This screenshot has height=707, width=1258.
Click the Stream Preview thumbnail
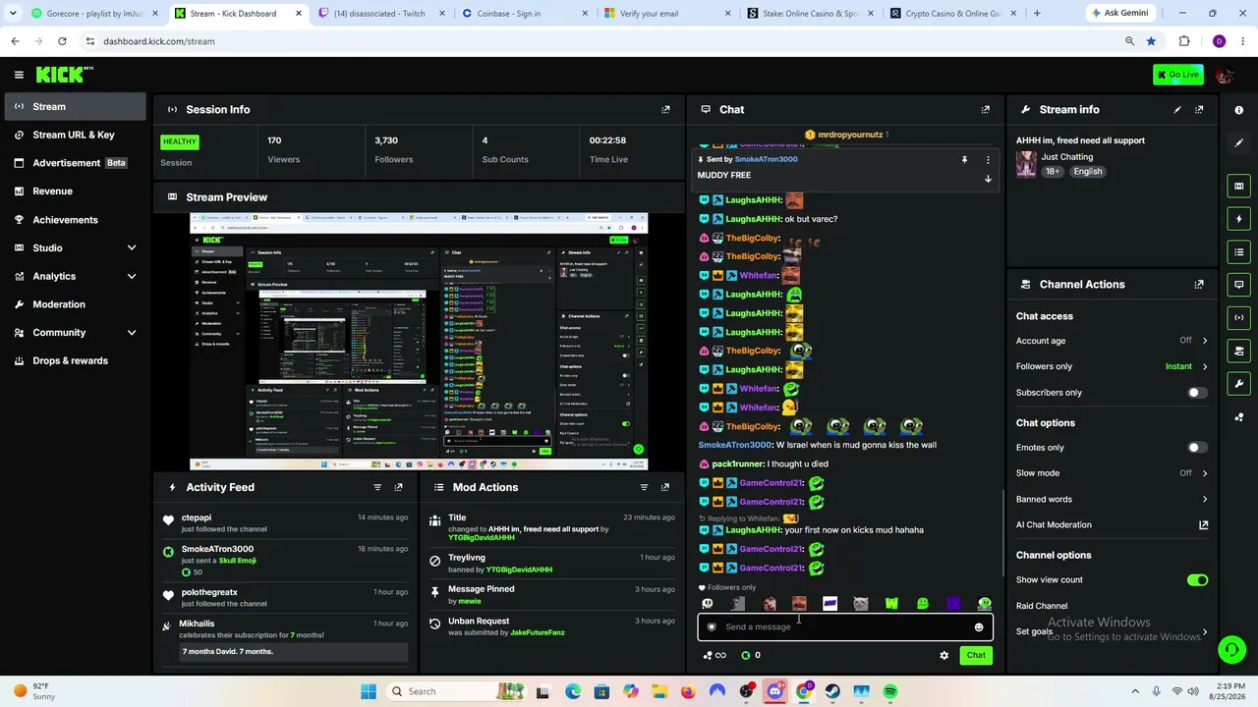419,341
